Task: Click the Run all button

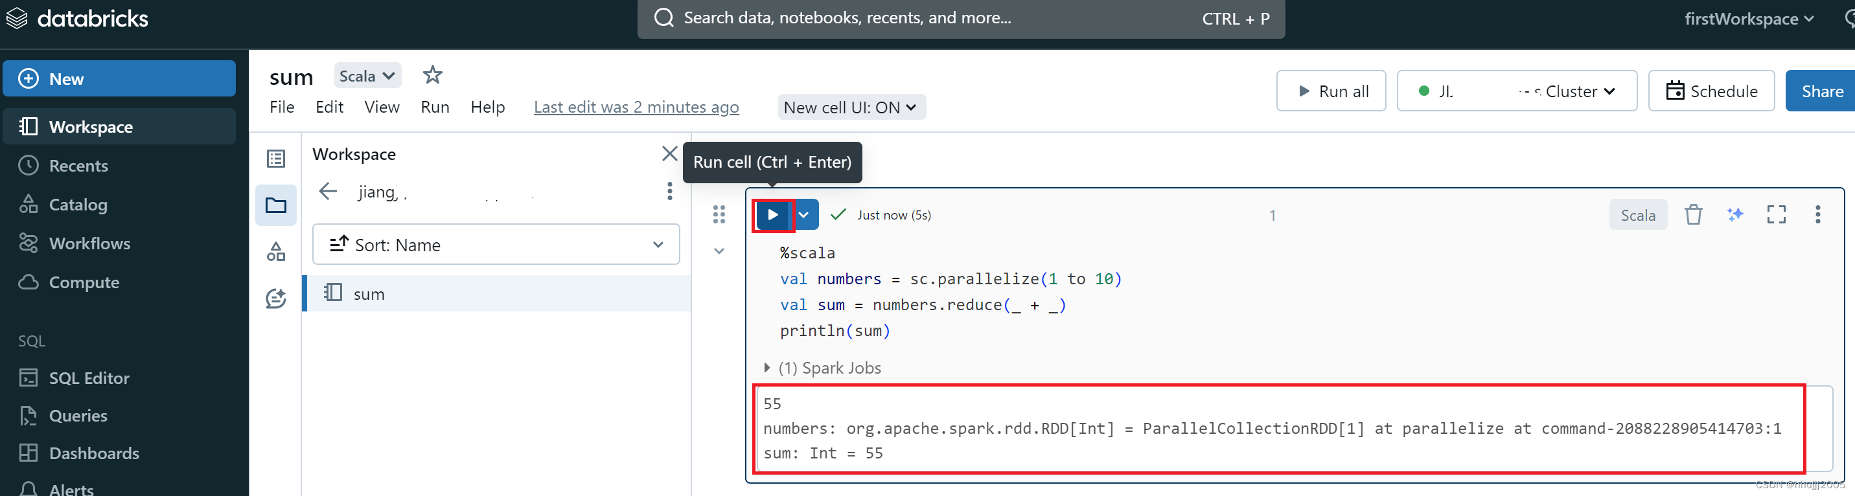Action: tap(1331, 91)
